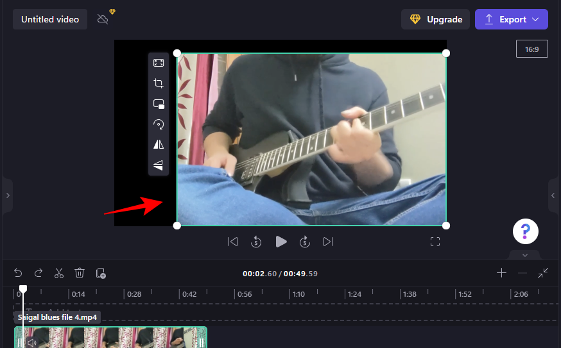Rotate the clip with the rotate icon

coord(159,124)
